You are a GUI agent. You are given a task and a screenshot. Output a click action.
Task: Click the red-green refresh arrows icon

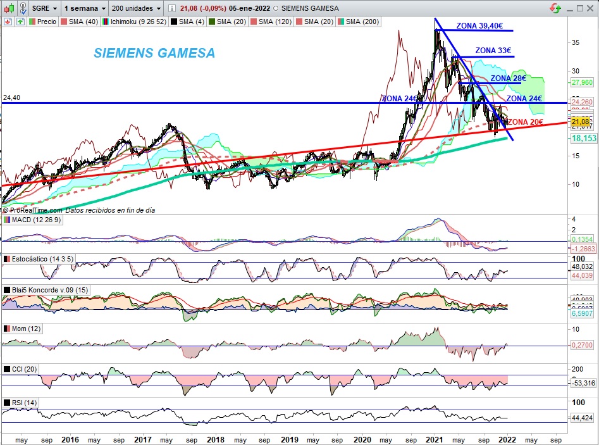pyautogui.click(x=555, y=8)
